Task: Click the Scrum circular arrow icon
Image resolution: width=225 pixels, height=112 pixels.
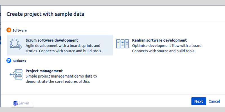Action: coord(16,44)
